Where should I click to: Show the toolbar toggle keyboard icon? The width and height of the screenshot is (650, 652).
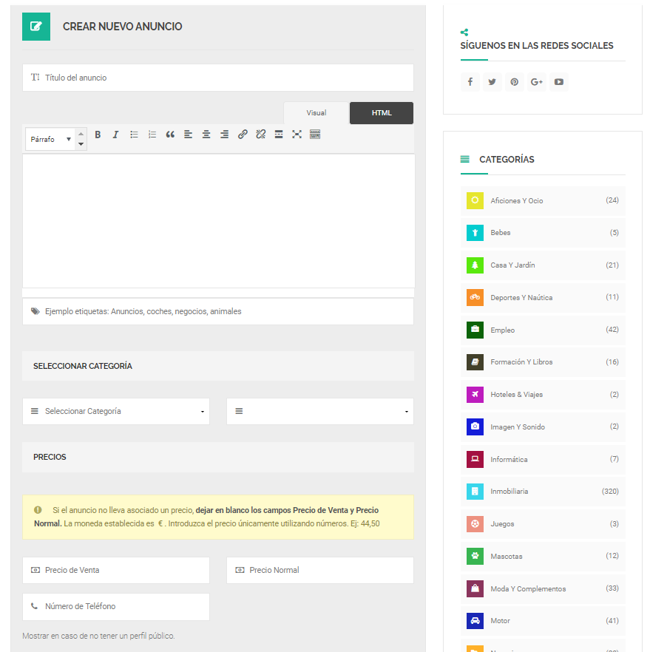(x=315, y=135)
